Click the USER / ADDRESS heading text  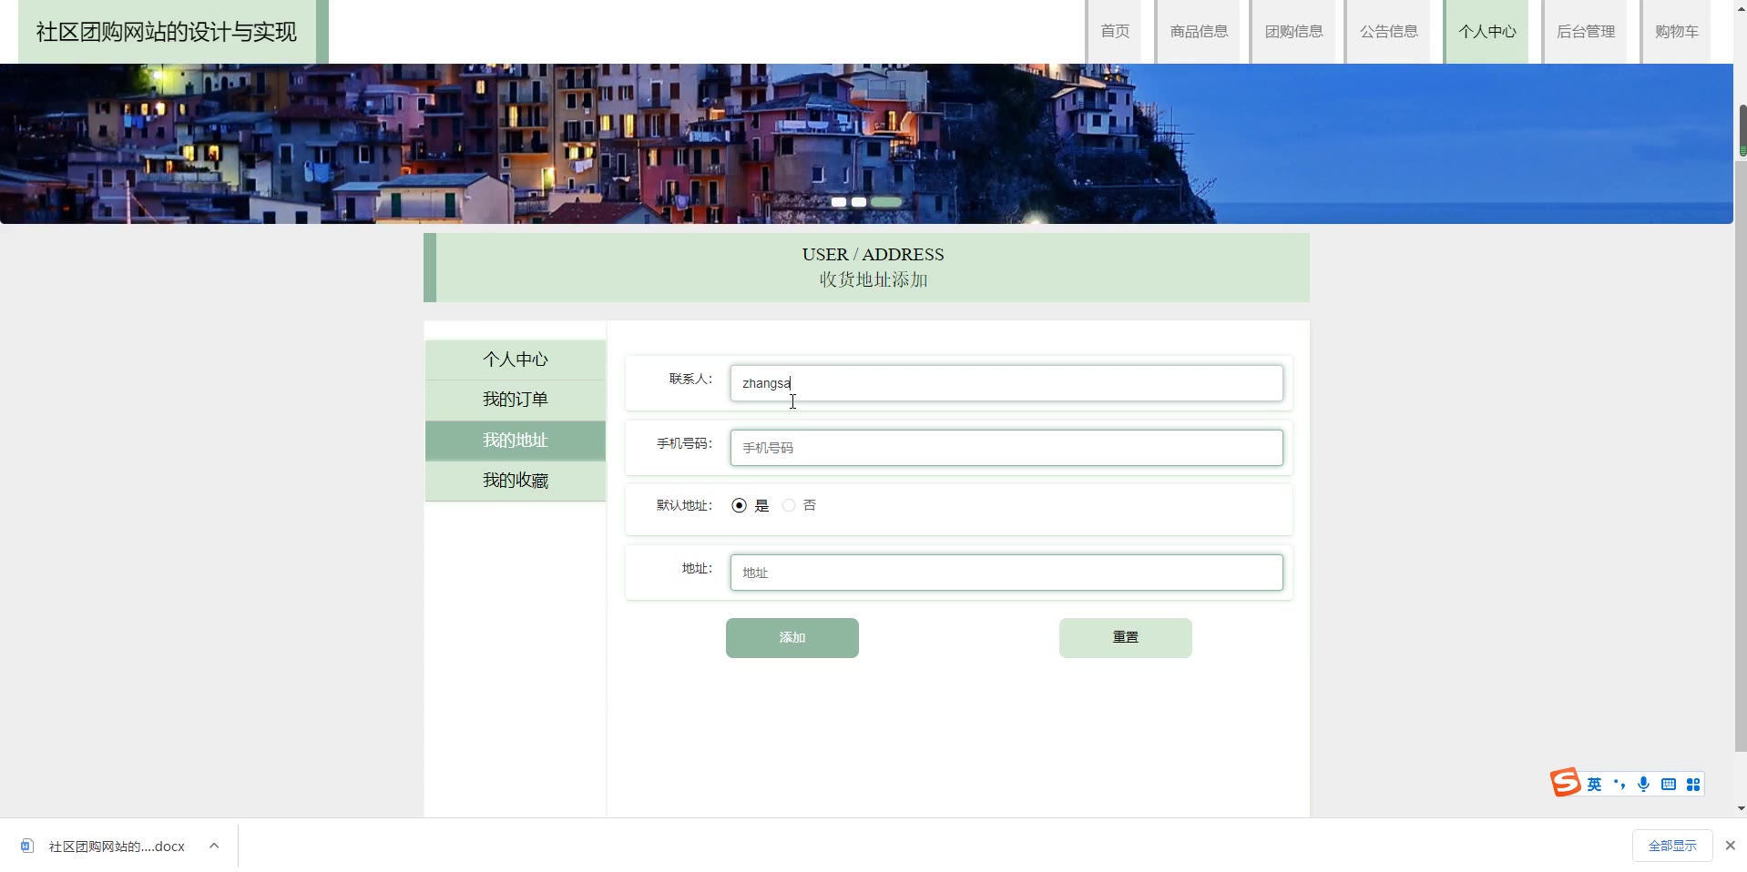pyautogui.click(x=873, y=254)
